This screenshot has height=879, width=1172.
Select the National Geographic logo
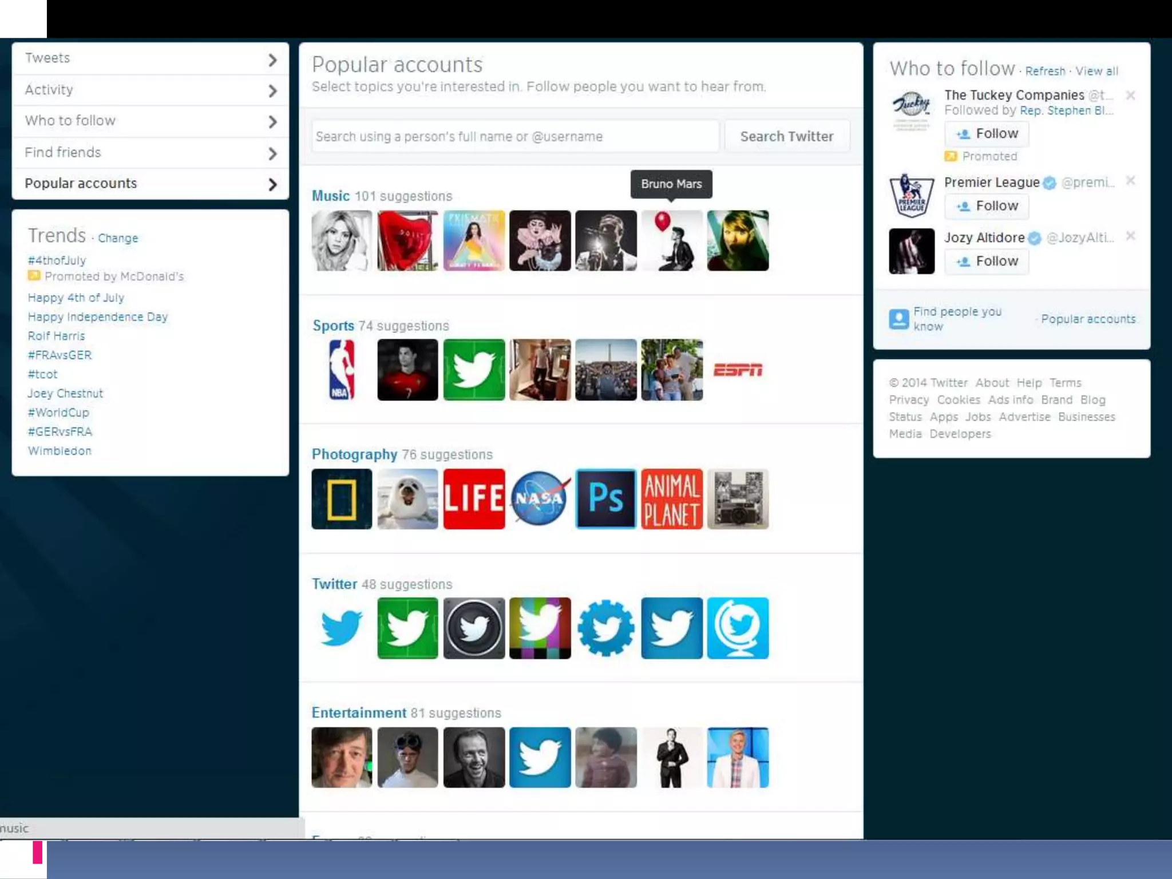pos(342,499)
